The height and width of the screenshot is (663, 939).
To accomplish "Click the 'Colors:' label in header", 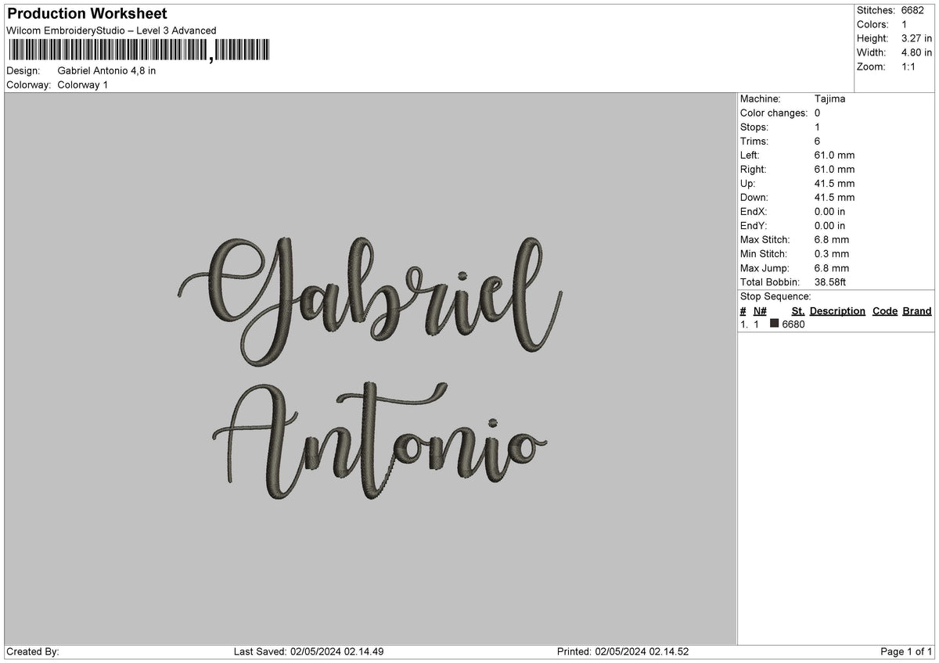I will coord(873,24).
